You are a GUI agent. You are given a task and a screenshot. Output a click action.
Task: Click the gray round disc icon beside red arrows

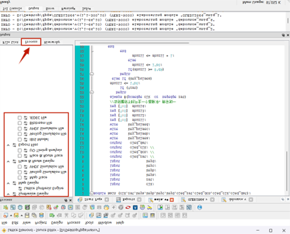pyautogui.click(x=121, y=208)
